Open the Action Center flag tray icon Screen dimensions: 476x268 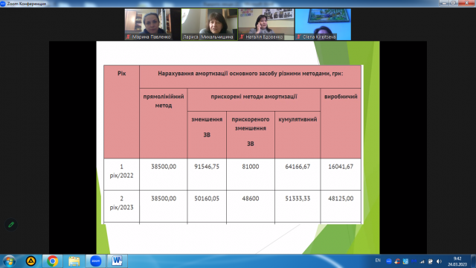tap(430, 261)
